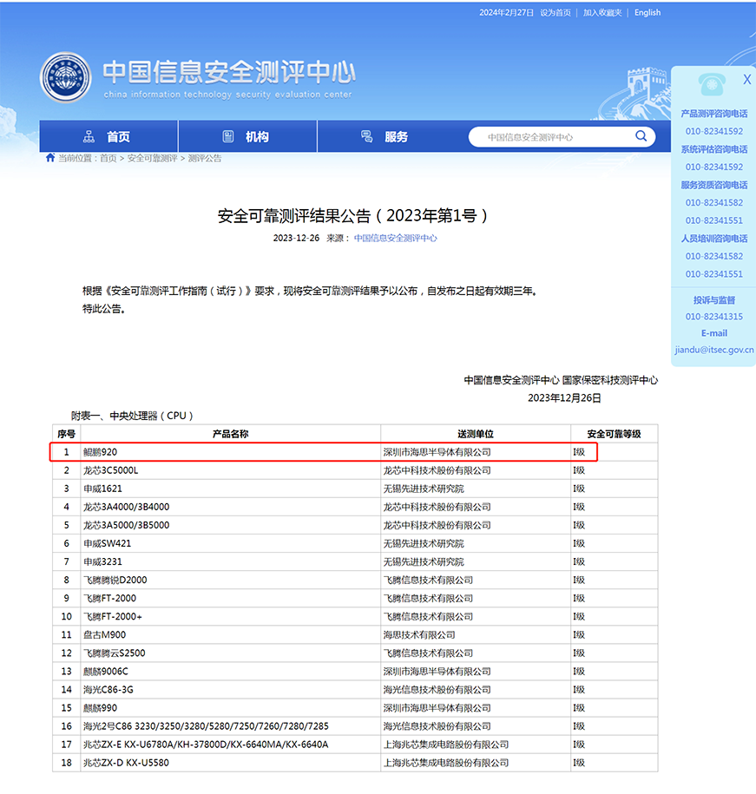Click the home icon in the breadcrumb
The height and width of the screenshot is (794, 756).
(x=50, y=158)
